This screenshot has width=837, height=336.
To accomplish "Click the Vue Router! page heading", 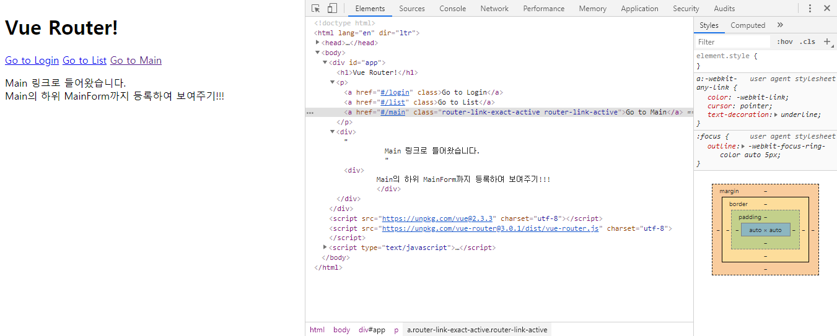I will click(x=61, y=28).
